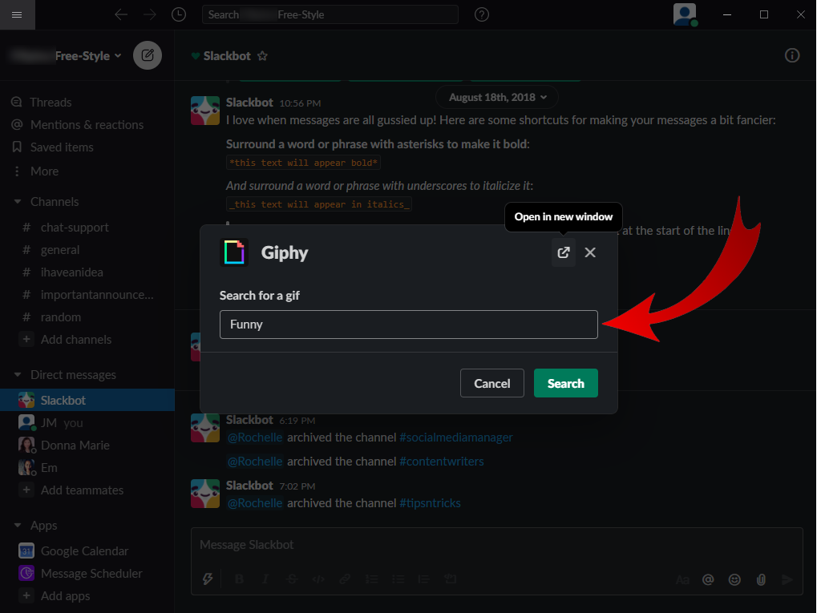Click the Search for a gif field
This screenshot has width=817, height=613.
tap(409, 325)
